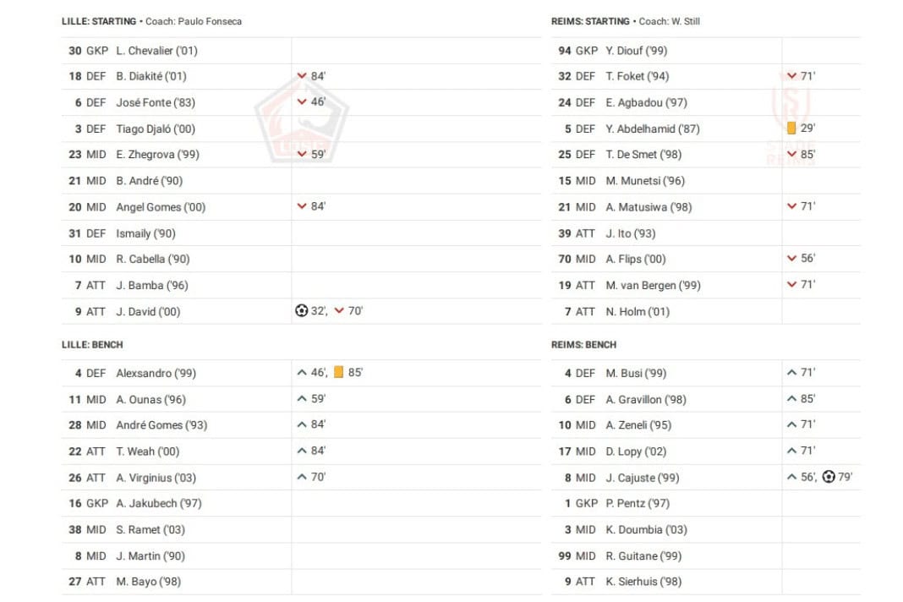The height and width of the screenshot is (602, 903).
Task: Open player J. Ito in the Reims lineup
Action: click(631, 233)
